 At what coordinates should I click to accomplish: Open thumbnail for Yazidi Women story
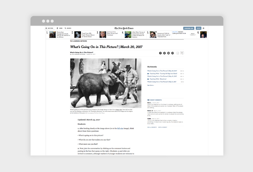pos(77,35)
